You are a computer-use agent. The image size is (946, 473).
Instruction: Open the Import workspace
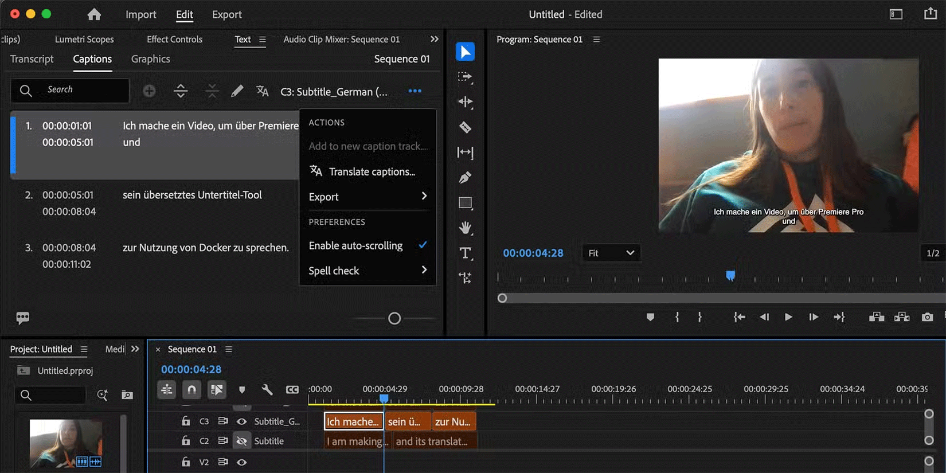pyautogui.click(x=140, y=14)
